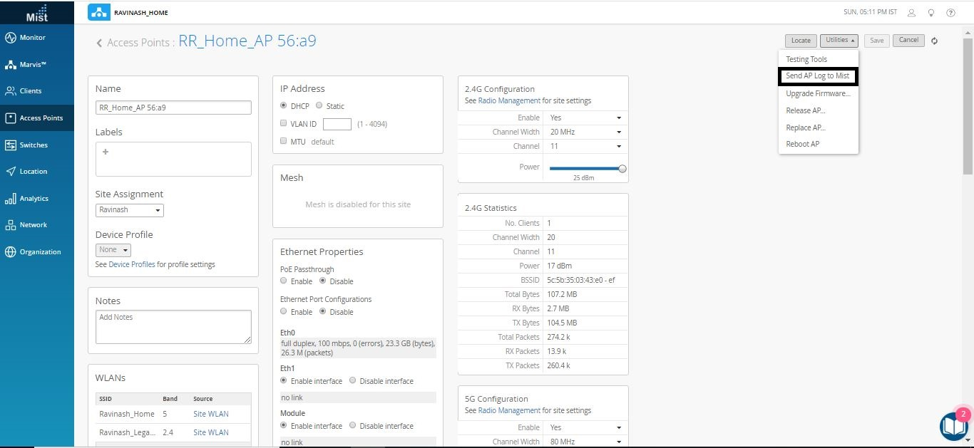The height and width of the screenshot is (448, 974).
Task: Click the AP Name input field
Action: pos(173,108)
